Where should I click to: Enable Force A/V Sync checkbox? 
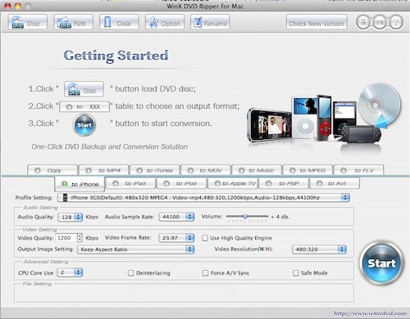pyautogui.click(x=205, y=273)
